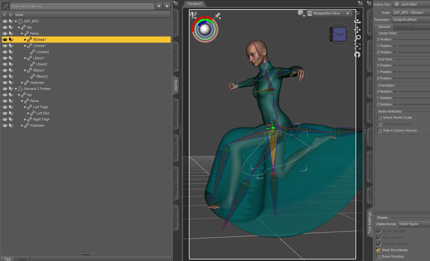
Task: Open the Visible Bones dropdown
Action: pos(414,224)
